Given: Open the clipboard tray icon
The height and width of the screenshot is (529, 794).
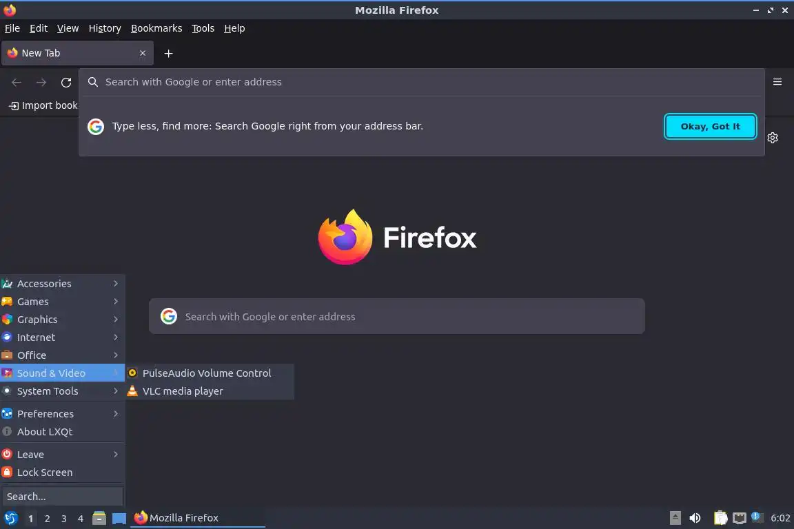Looking at the screenshot, I should point(720,518).
